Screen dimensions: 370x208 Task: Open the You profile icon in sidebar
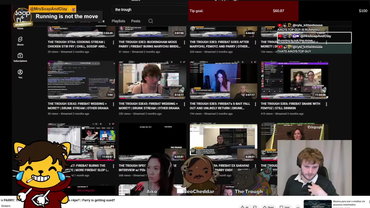coord(20,72)
